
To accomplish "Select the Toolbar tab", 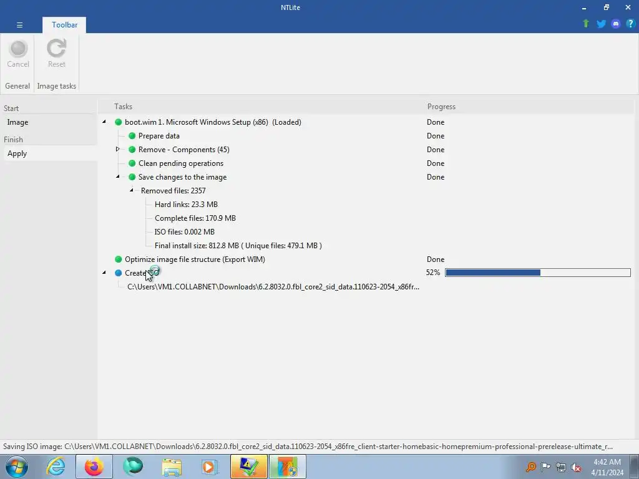I will click(64, 25).
